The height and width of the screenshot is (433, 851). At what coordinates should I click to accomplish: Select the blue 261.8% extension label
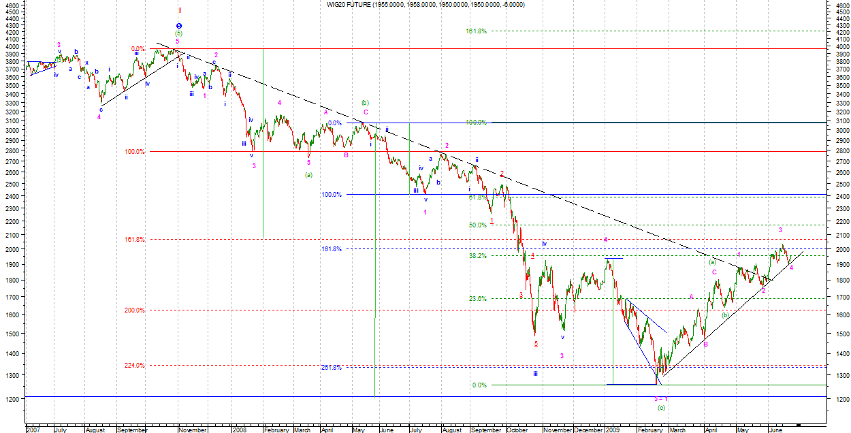pos(332,368)
